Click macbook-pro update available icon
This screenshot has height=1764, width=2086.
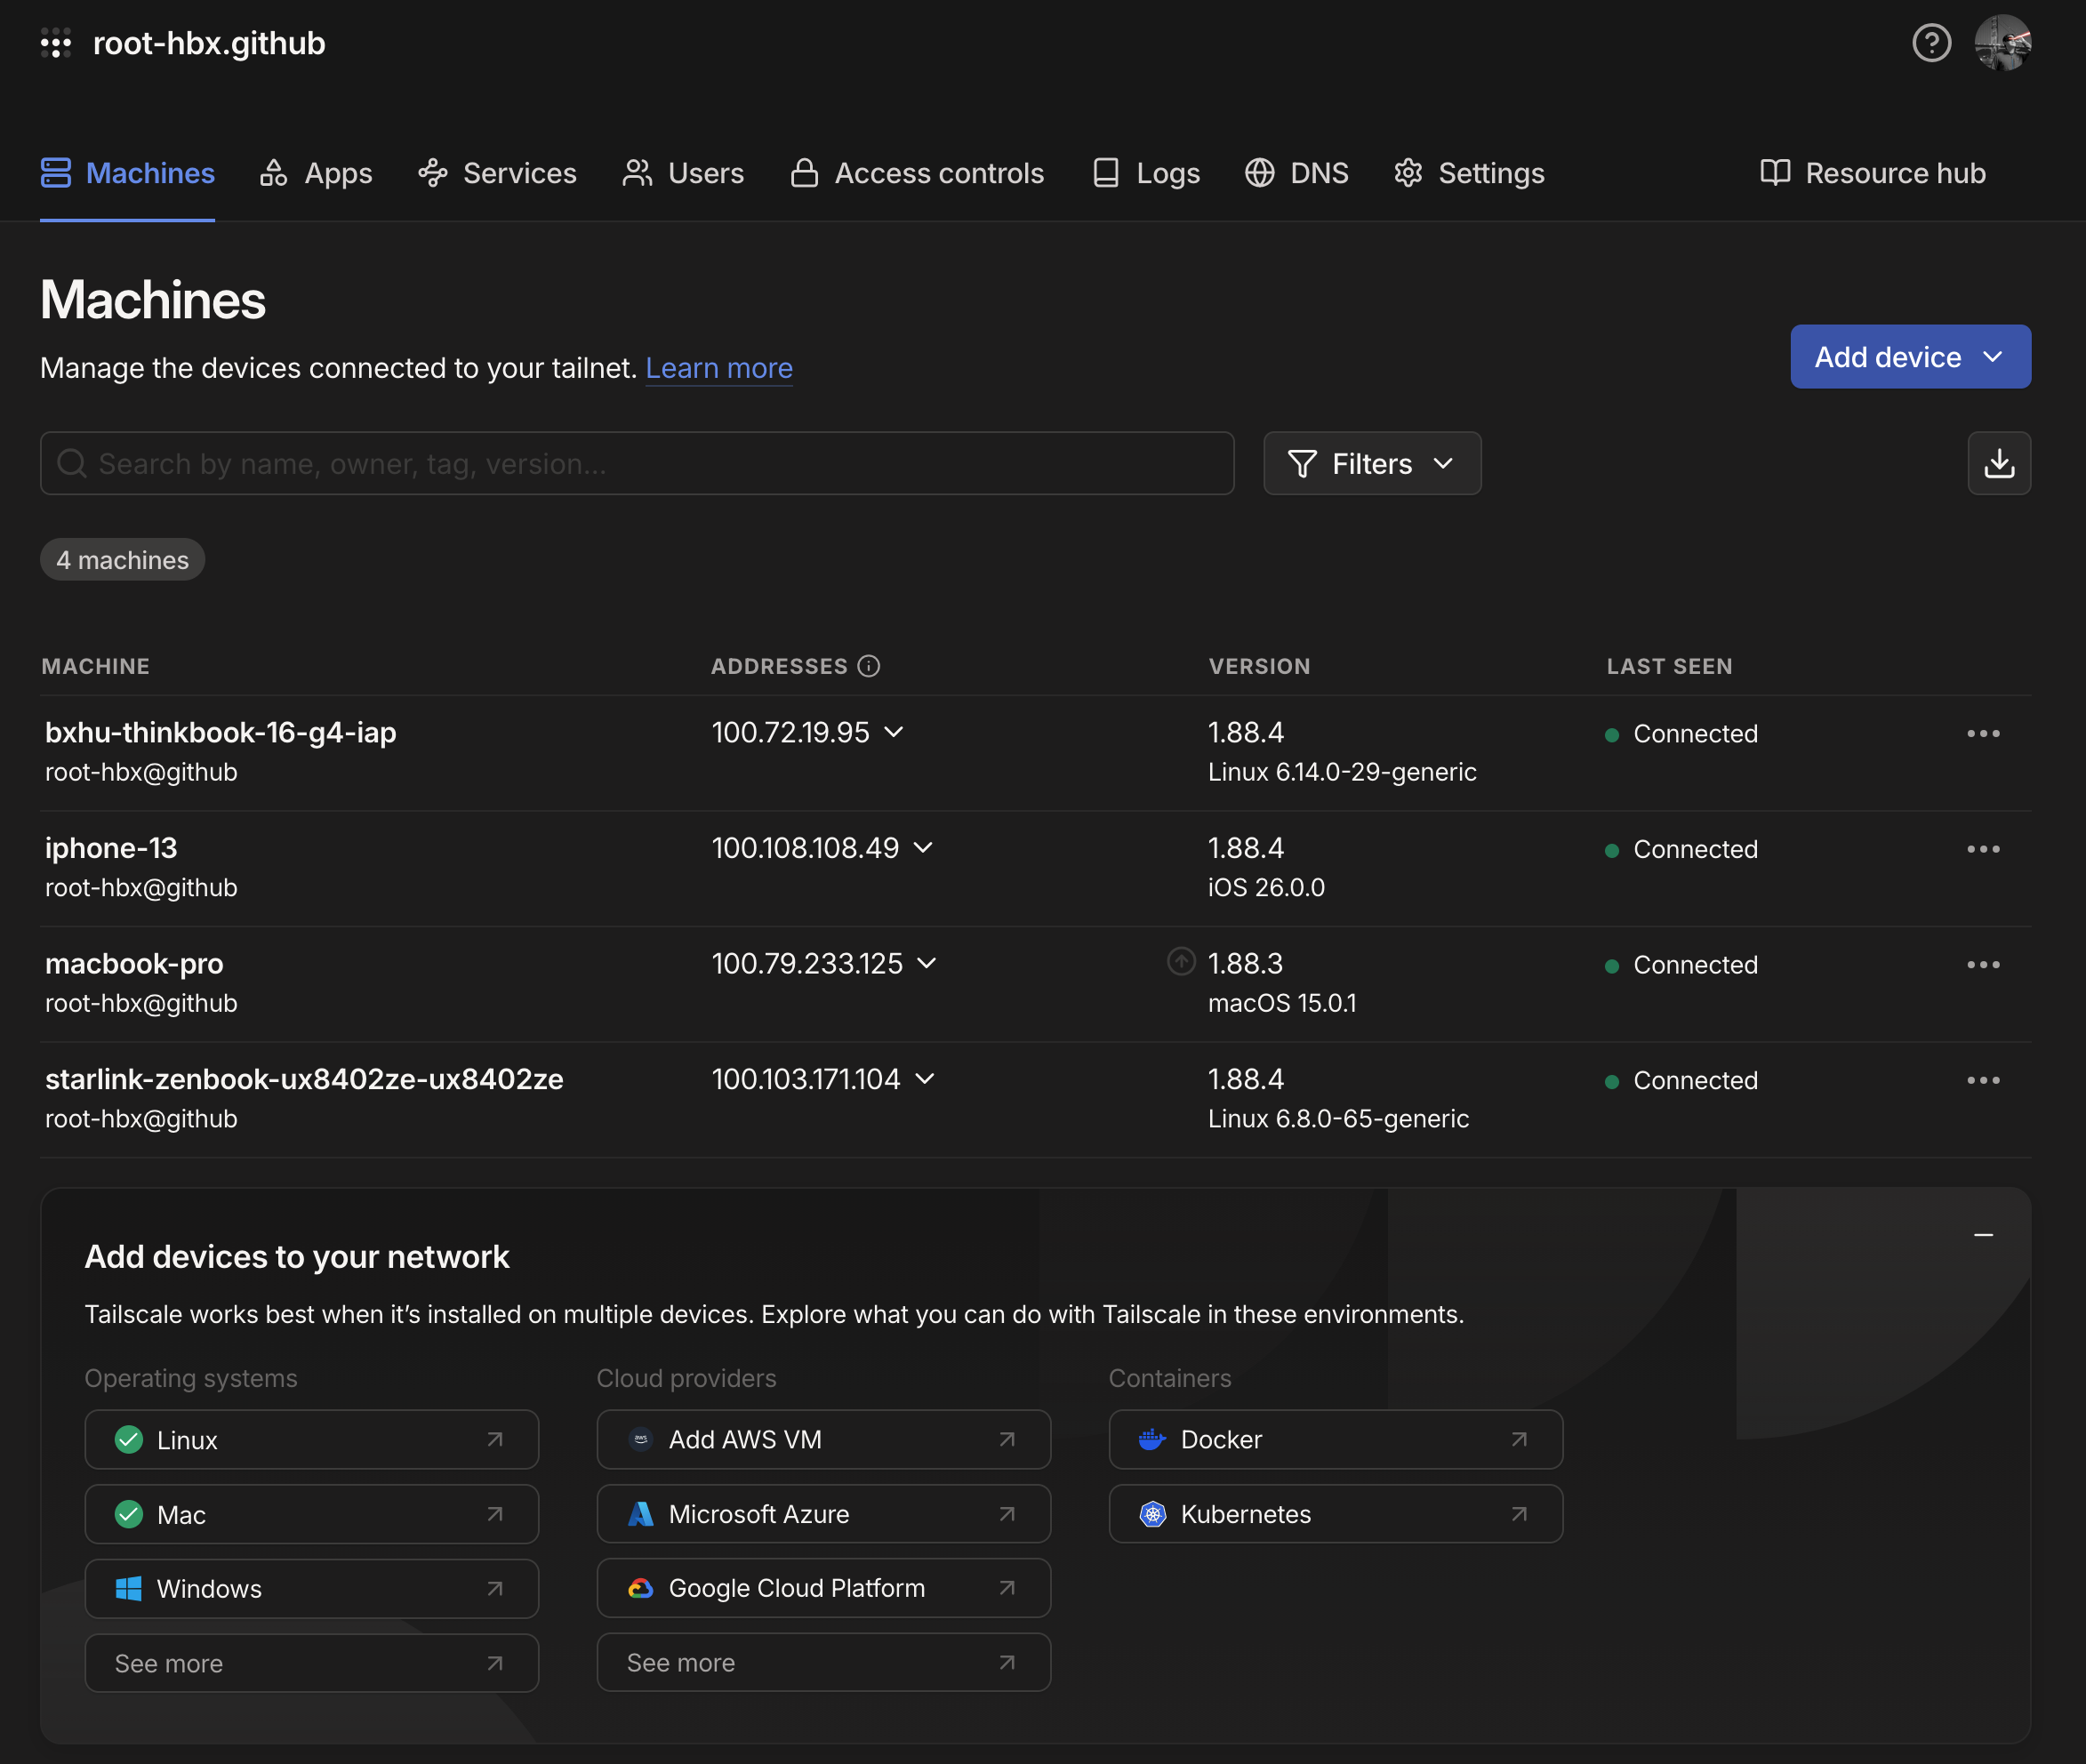tap(1181, 962)
